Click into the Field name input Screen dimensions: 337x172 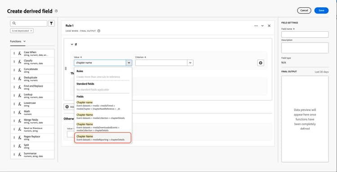pyautogui.click(x=305, y=34)
